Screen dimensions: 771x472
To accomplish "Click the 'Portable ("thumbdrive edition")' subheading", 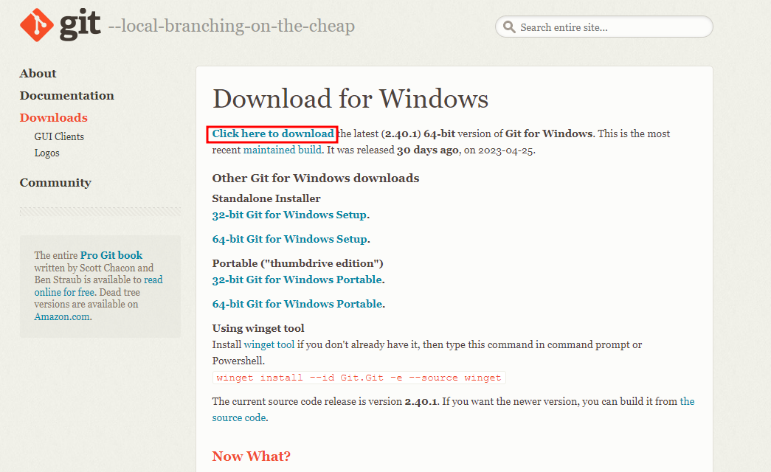I will click(297, 263).
